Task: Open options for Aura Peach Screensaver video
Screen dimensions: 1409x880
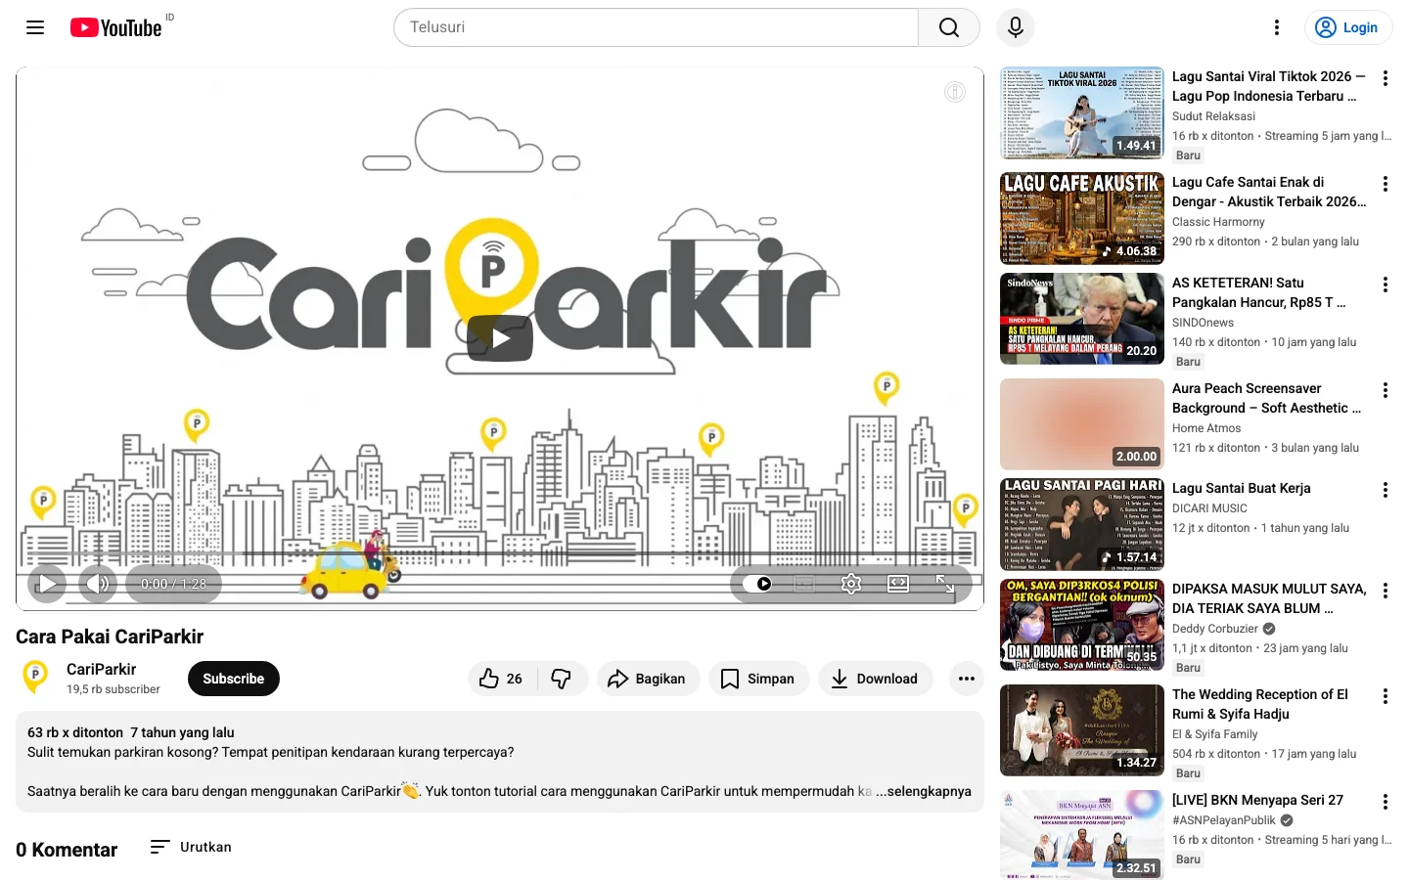Action: 1385,390
